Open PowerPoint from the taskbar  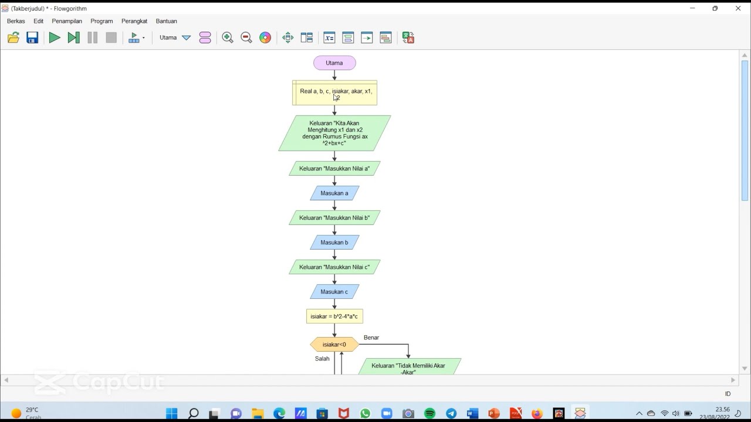[494, 414]
